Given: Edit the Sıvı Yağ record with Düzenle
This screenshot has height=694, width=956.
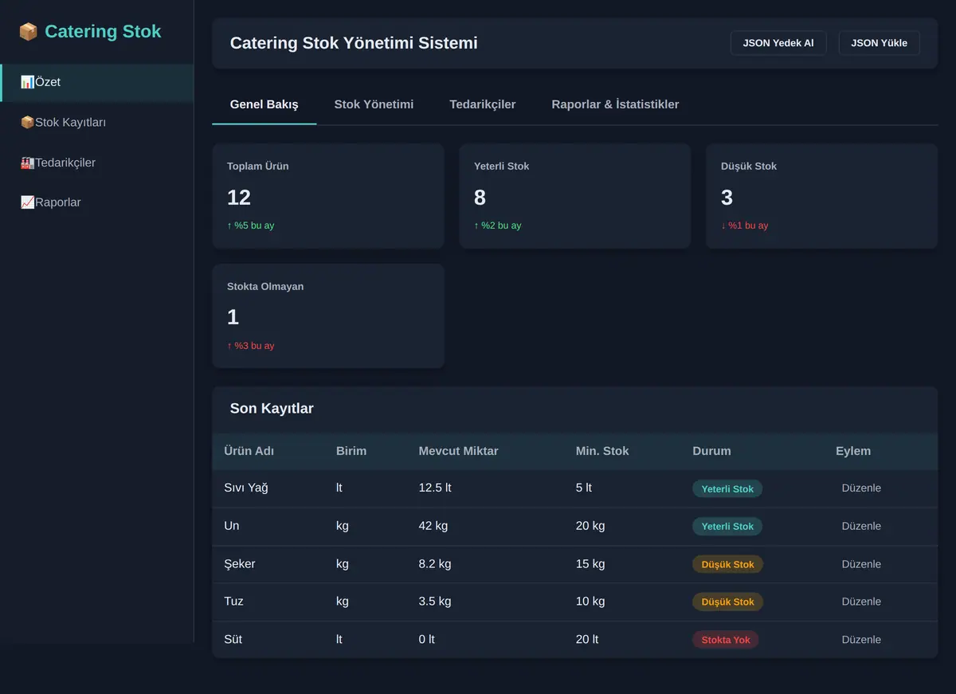Looking at the screenshot, I should [861, 488].
